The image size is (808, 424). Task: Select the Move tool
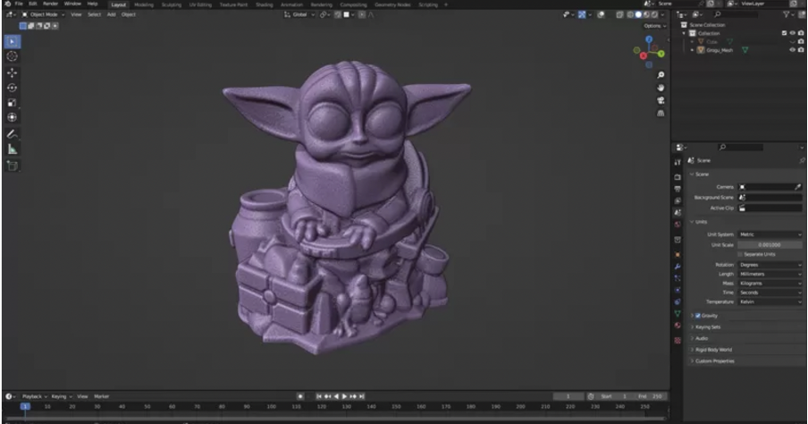point(13,72)
